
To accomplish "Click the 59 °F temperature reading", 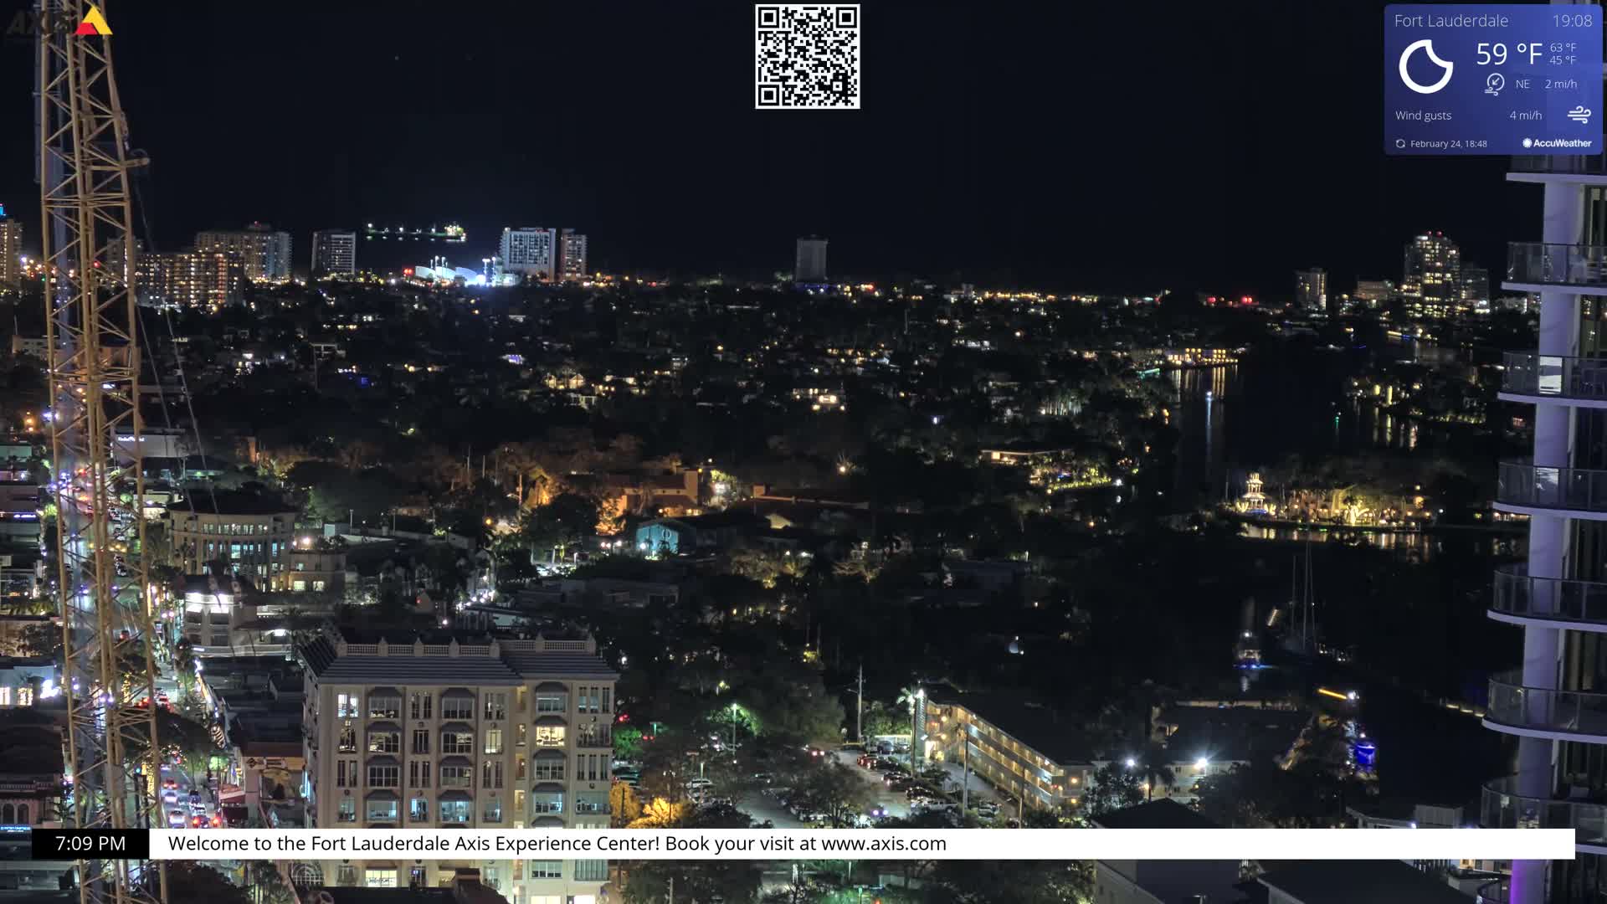I will pos(1509,54).
